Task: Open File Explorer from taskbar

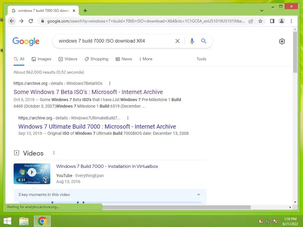Action: coord(24,221)
